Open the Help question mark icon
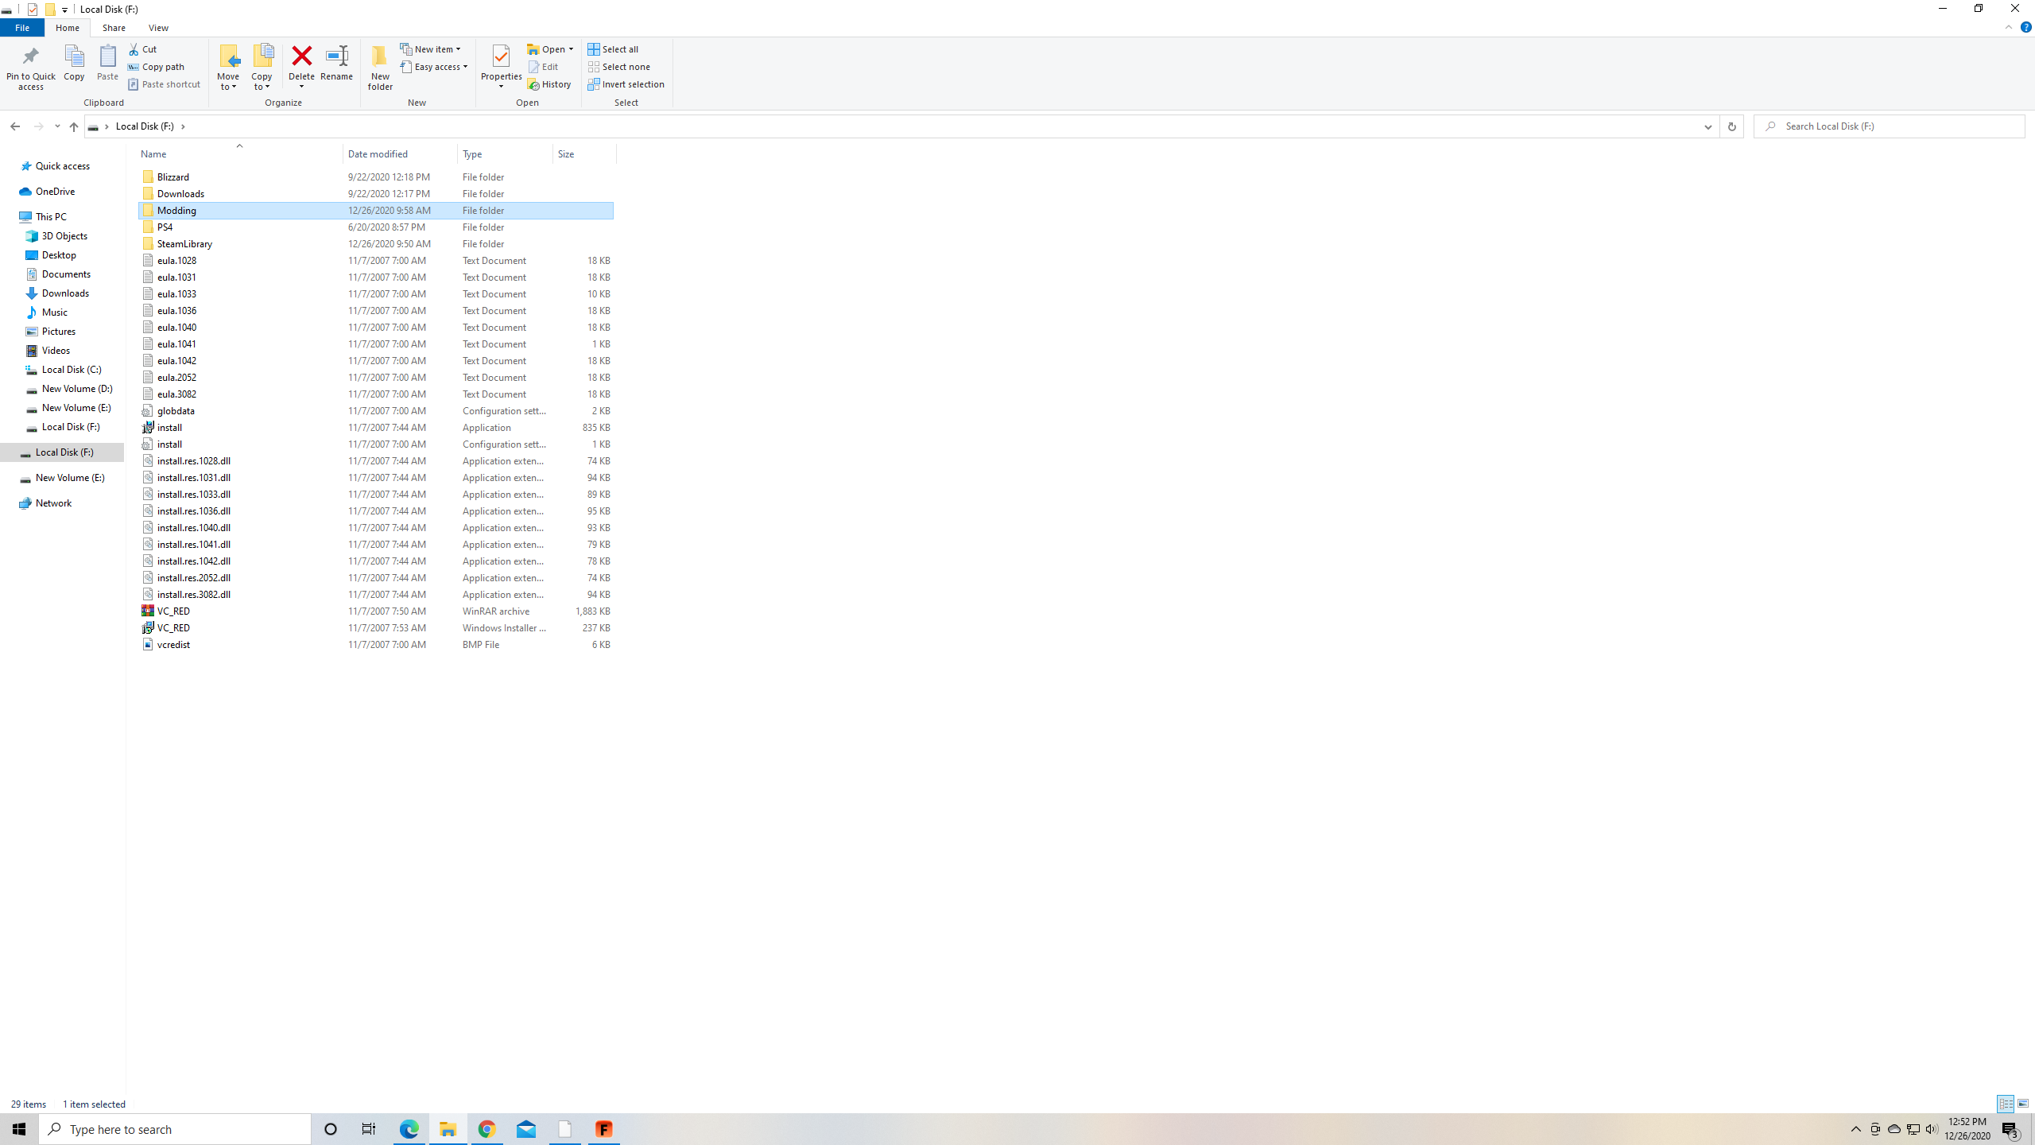This screenshot has height=1145, width=2035. (x=2025, y=27)
